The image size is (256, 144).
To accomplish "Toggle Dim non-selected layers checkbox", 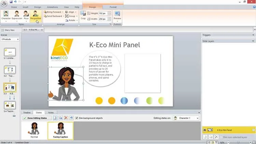I will coord(222,137).
